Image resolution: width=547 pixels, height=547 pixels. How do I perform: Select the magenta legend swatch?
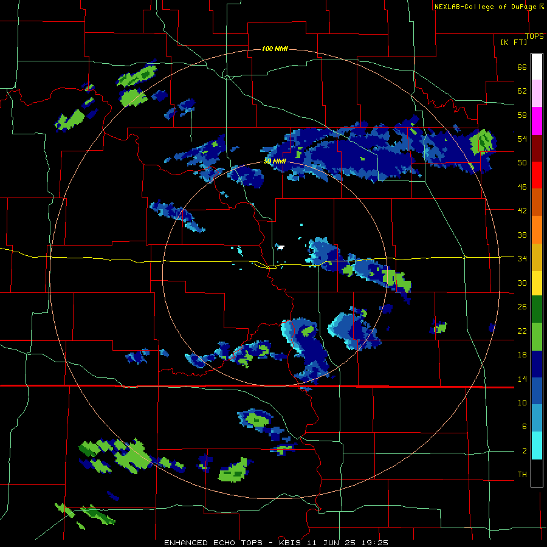[x=537, y=121]
